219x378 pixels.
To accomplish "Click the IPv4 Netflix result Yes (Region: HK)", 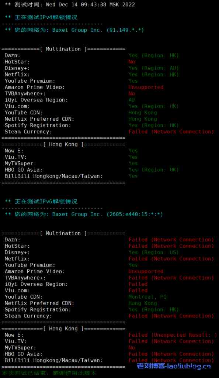I will (153, 75).
